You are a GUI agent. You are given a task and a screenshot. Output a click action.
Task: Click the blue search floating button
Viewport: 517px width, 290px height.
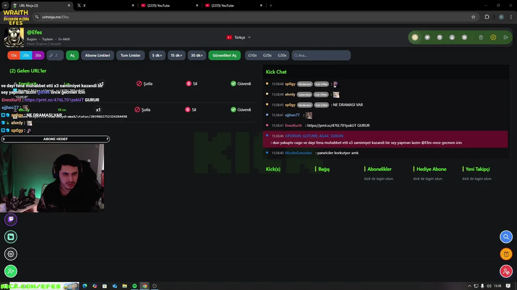(x=506, y=237)
